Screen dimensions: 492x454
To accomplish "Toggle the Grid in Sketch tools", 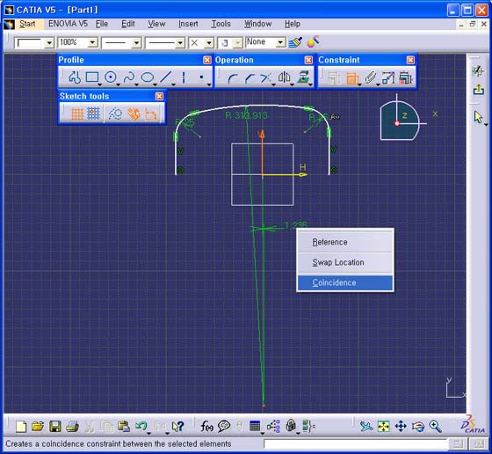I will tap(77, 113).
